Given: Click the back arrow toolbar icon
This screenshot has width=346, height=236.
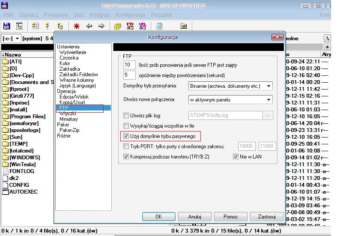Looking at the screenshot, I should pyautogui.click(x=89, y=26).
